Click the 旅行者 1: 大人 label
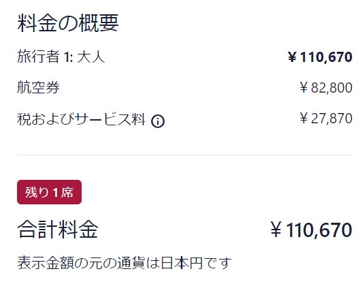The height and width of the screenshot is (282, 362). [61, 57]
